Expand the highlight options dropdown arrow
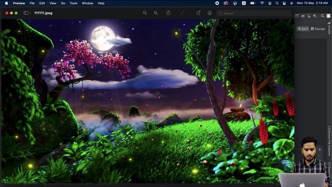This screenshot has width=332, height=187. (190, 13)
